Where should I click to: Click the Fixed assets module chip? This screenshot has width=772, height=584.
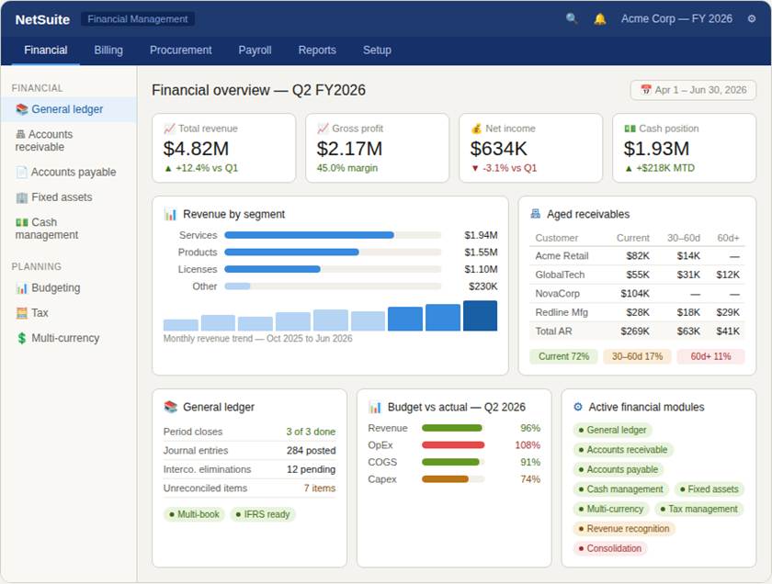(709, 489)
